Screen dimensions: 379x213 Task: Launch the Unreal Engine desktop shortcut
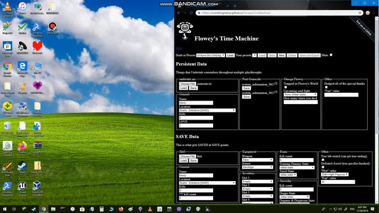(23, 188)
